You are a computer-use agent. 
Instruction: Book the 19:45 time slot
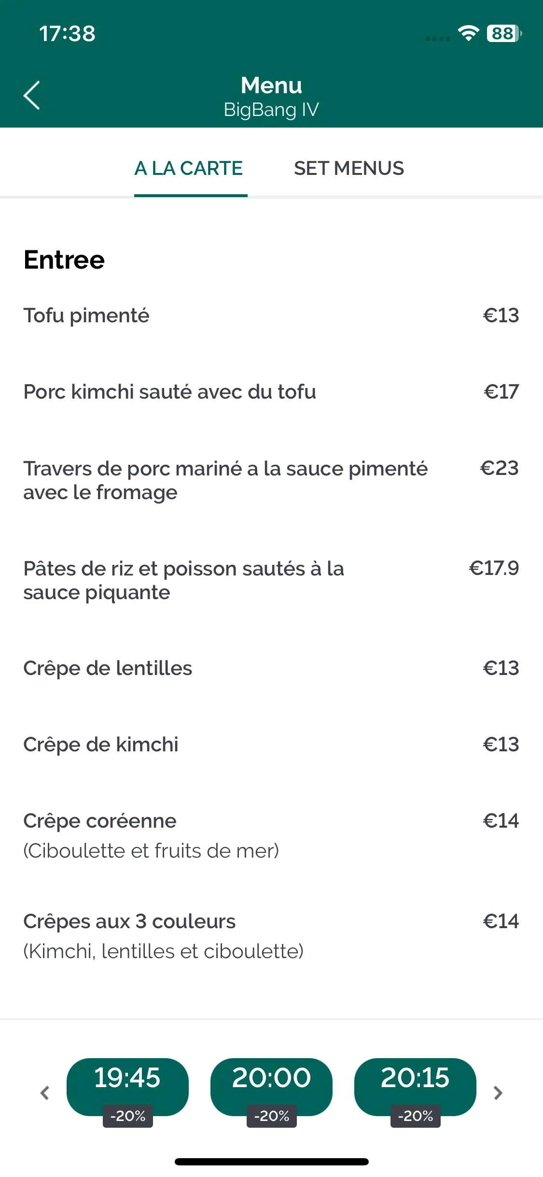pos(127,1087)
